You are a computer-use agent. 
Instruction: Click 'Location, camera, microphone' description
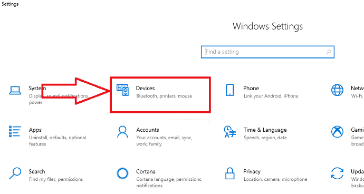(275, 179)
